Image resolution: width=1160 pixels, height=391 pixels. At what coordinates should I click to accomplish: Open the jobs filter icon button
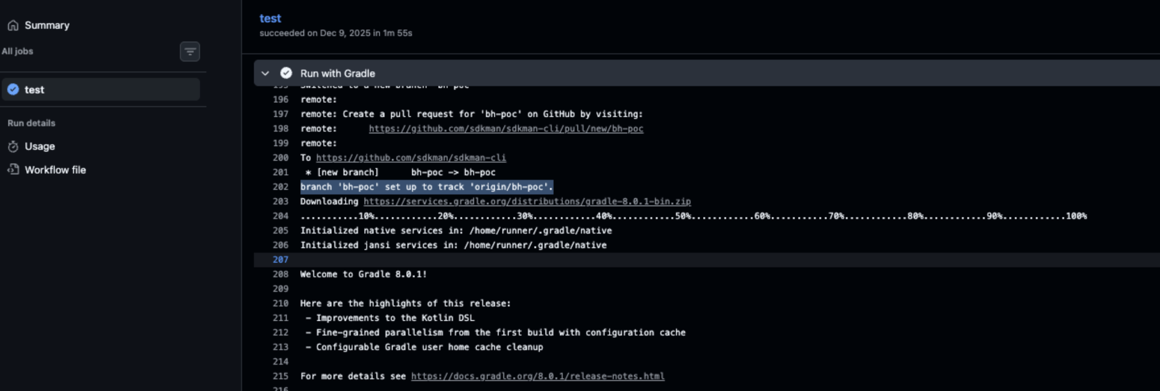click(190, 52)
